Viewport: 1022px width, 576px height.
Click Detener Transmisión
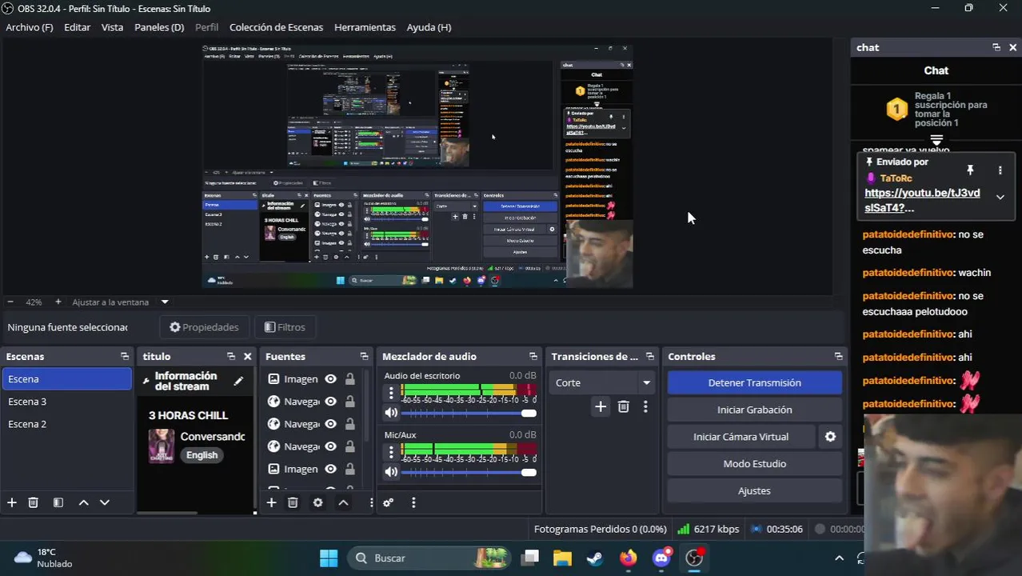[754, 382]
